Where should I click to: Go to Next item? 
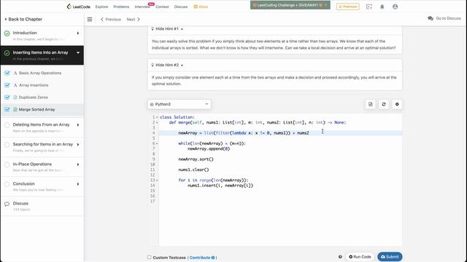133,20
